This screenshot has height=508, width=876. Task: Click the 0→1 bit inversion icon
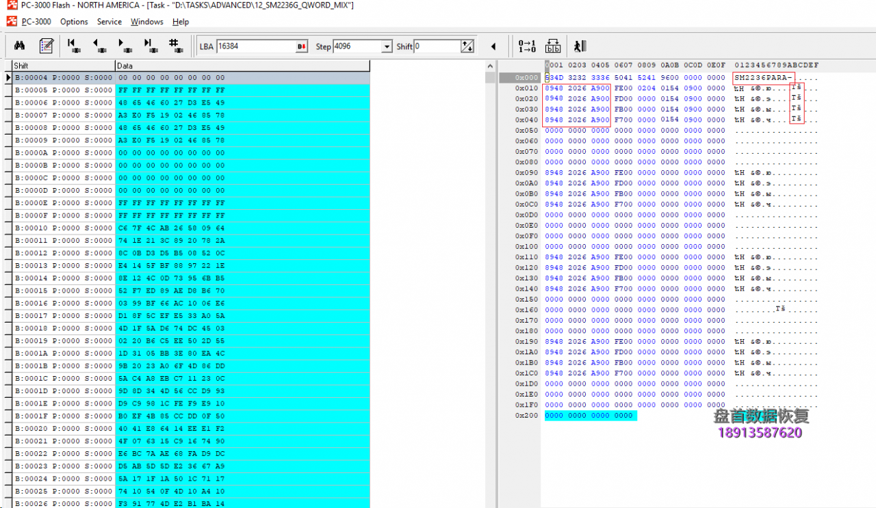[x=527, y=46]
